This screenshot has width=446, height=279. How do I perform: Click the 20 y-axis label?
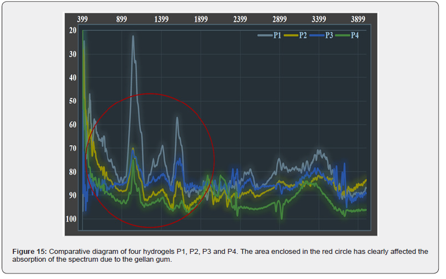pyautogui.click(x=73, y=31)
